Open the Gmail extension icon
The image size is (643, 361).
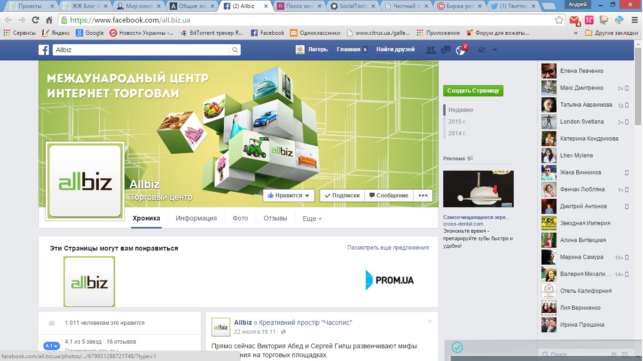coord(574,20)
